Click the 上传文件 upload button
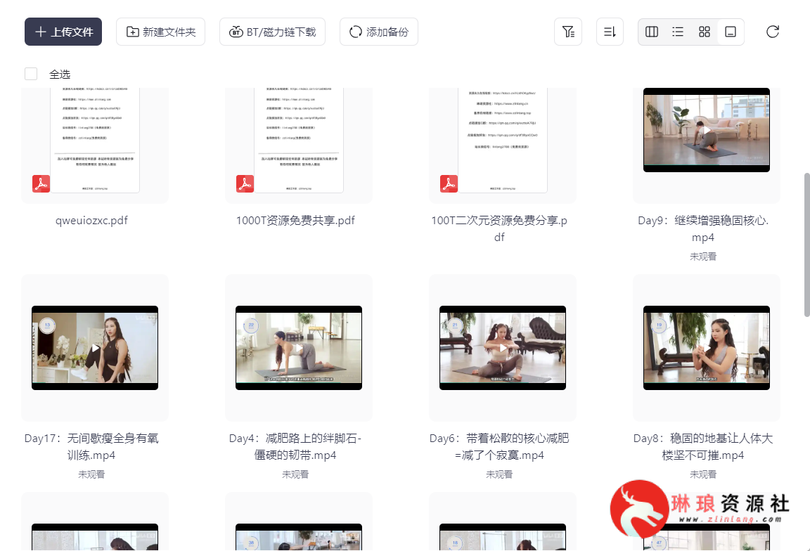This screenshot has height=551, width=810. point(63,32)
